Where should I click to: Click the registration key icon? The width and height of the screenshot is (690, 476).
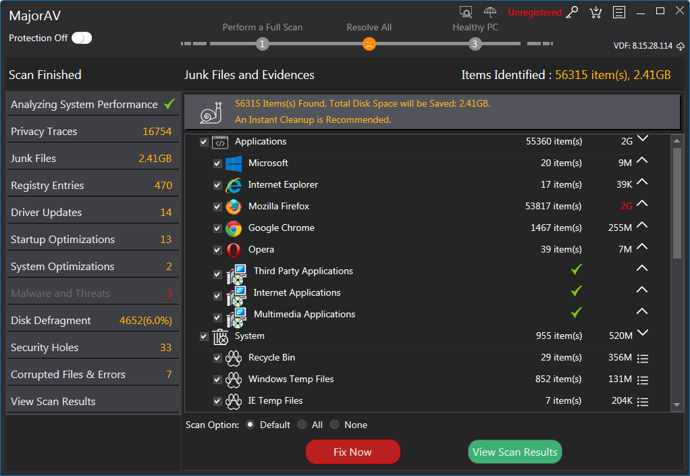click(x=572, y=12)
